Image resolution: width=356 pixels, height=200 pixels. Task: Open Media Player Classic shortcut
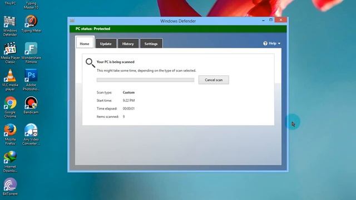point(10,53)
